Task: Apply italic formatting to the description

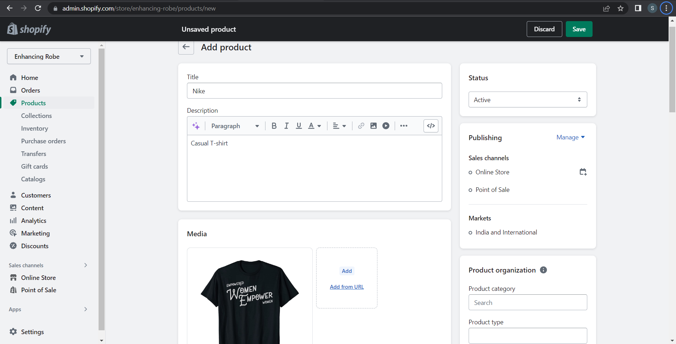Action: [x=287, y=126]
